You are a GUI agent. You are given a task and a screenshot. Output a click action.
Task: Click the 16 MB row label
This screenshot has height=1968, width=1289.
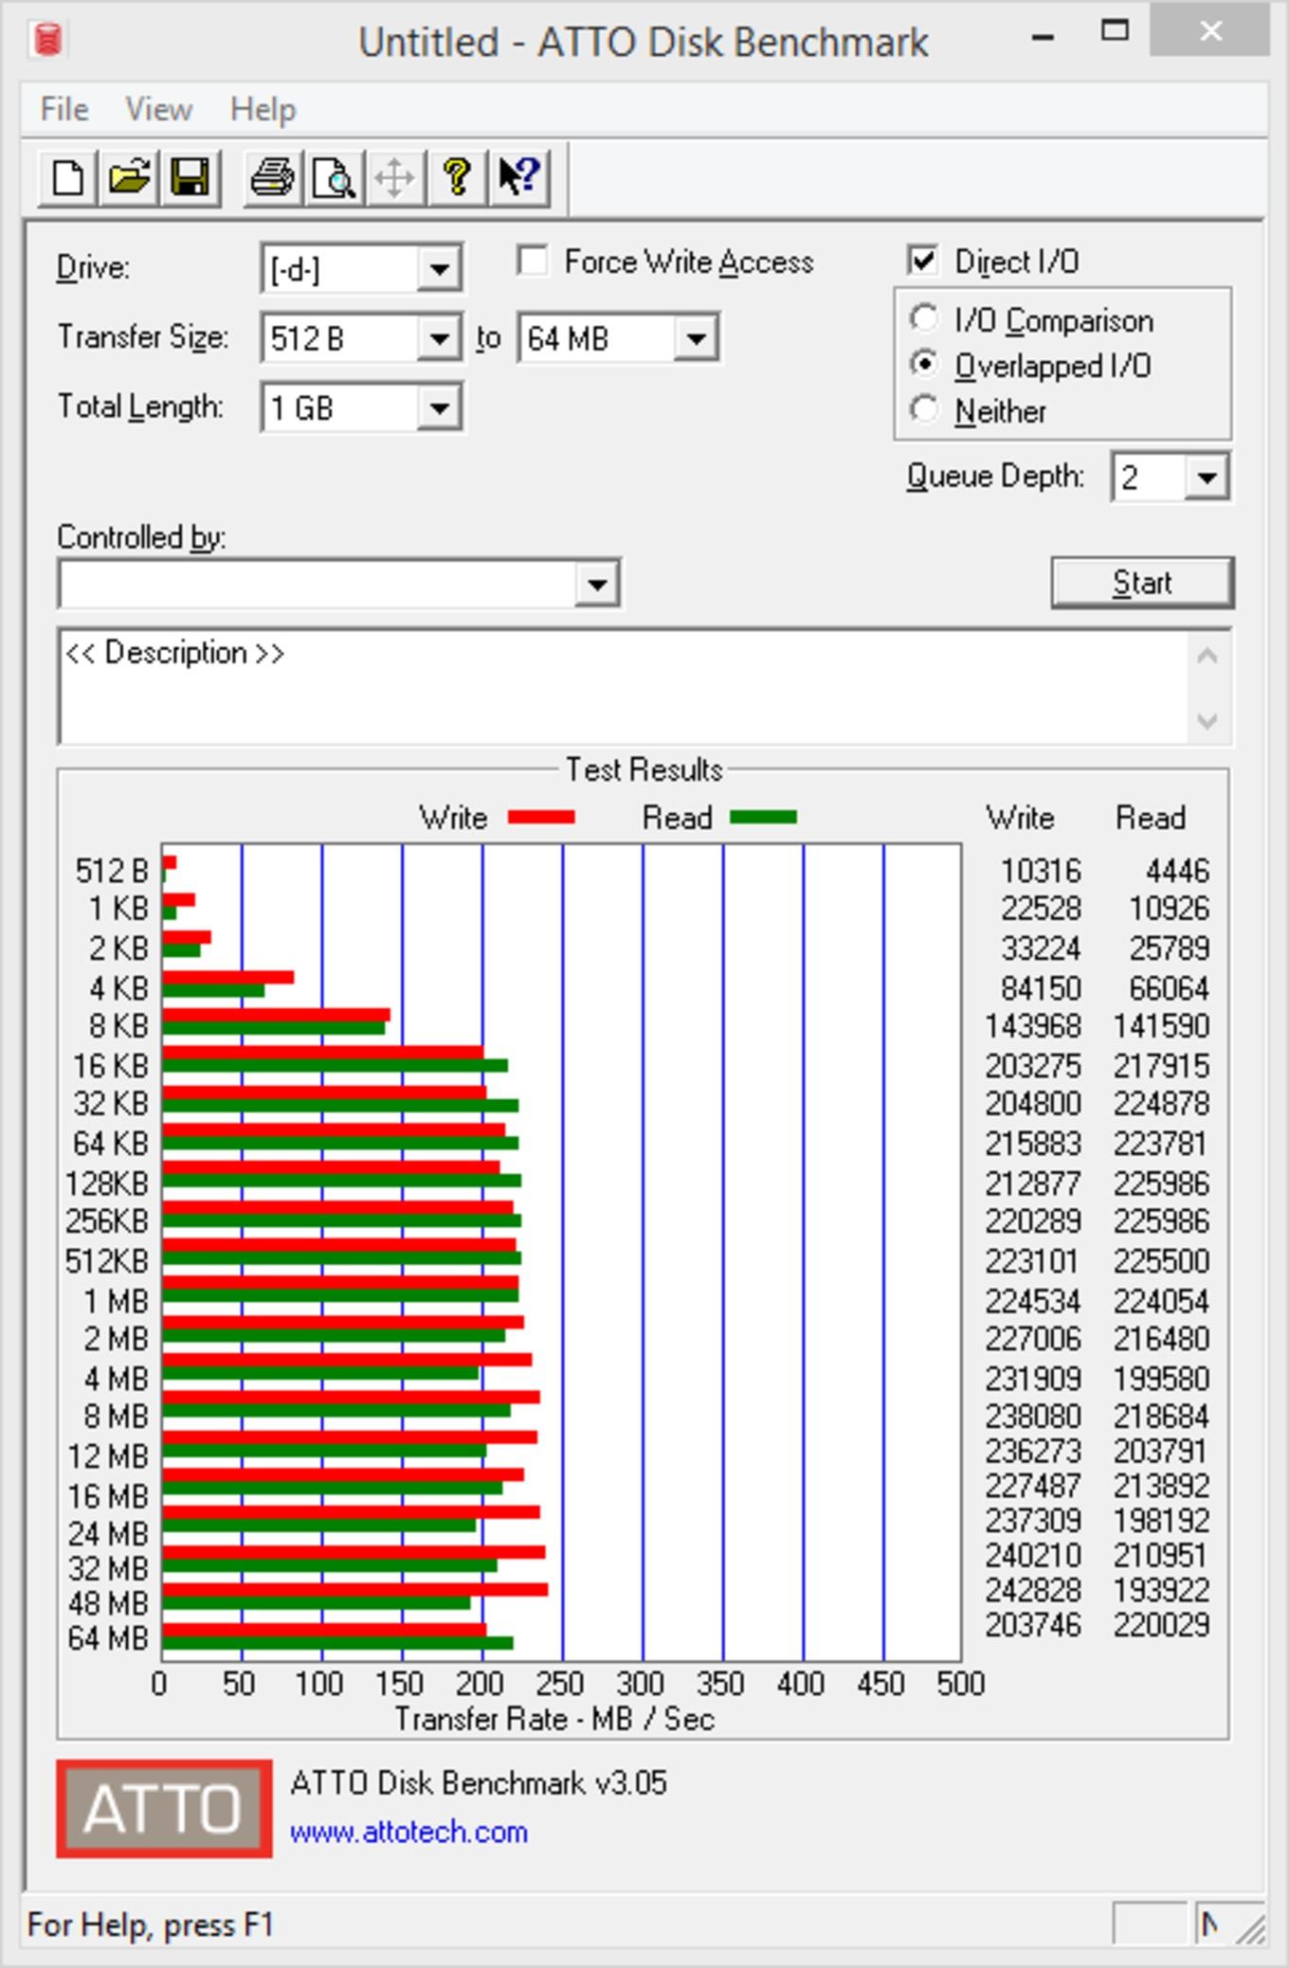(x=108, y=1496)
